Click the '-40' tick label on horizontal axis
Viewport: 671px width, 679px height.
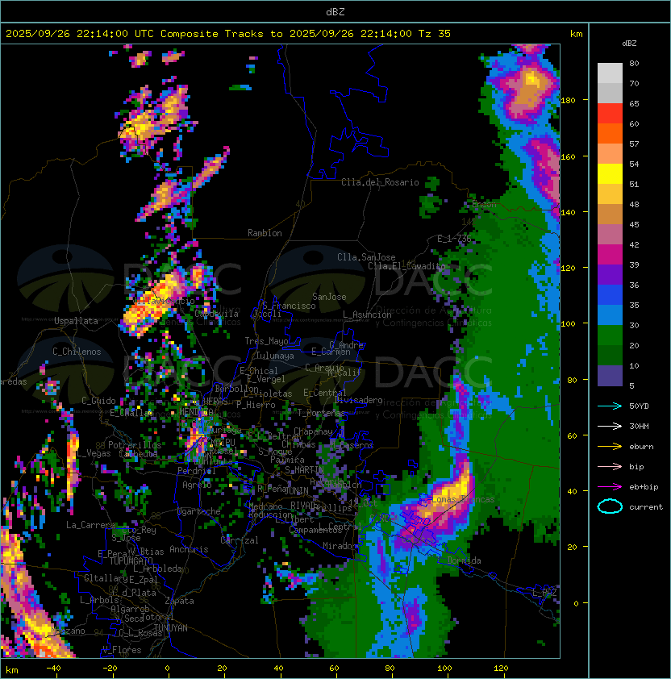tap(53, 669)
